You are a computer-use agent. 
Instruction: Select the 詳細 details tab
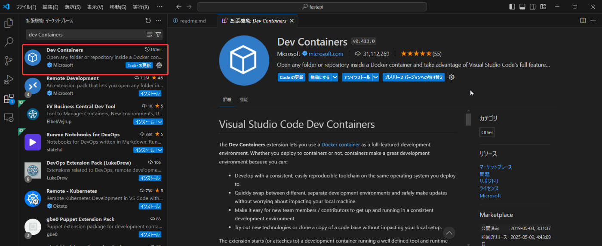[x=227, y=99]
